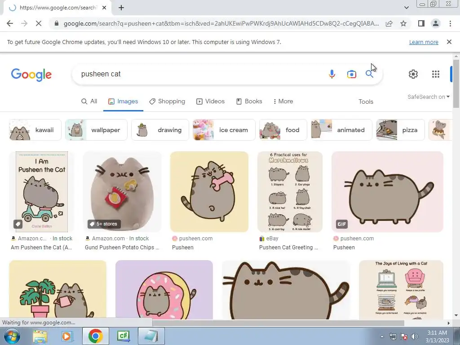Open 6 Practical uses for Marshmallows image
Screen dimensions: 460x345
click(x=290, y=191)
